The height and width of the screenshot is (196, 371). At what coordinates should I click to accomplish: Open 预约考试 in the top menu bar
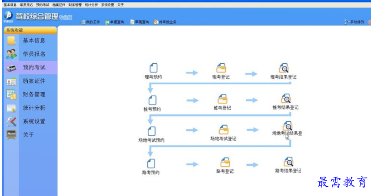(43, 5)
